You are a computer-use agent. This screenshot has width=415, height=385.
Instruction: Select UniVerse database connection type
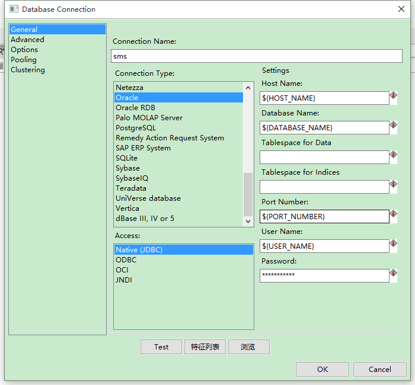click(x=178, y=198)
